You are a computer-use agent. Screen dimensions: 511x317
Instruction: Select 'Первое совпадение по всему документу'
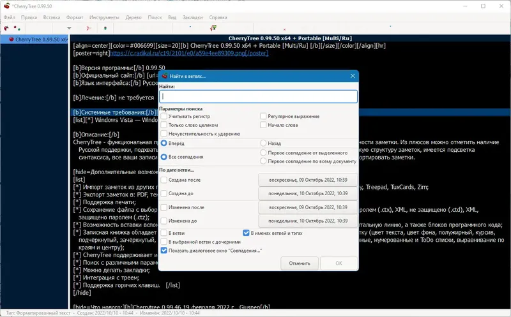[263, 161]
